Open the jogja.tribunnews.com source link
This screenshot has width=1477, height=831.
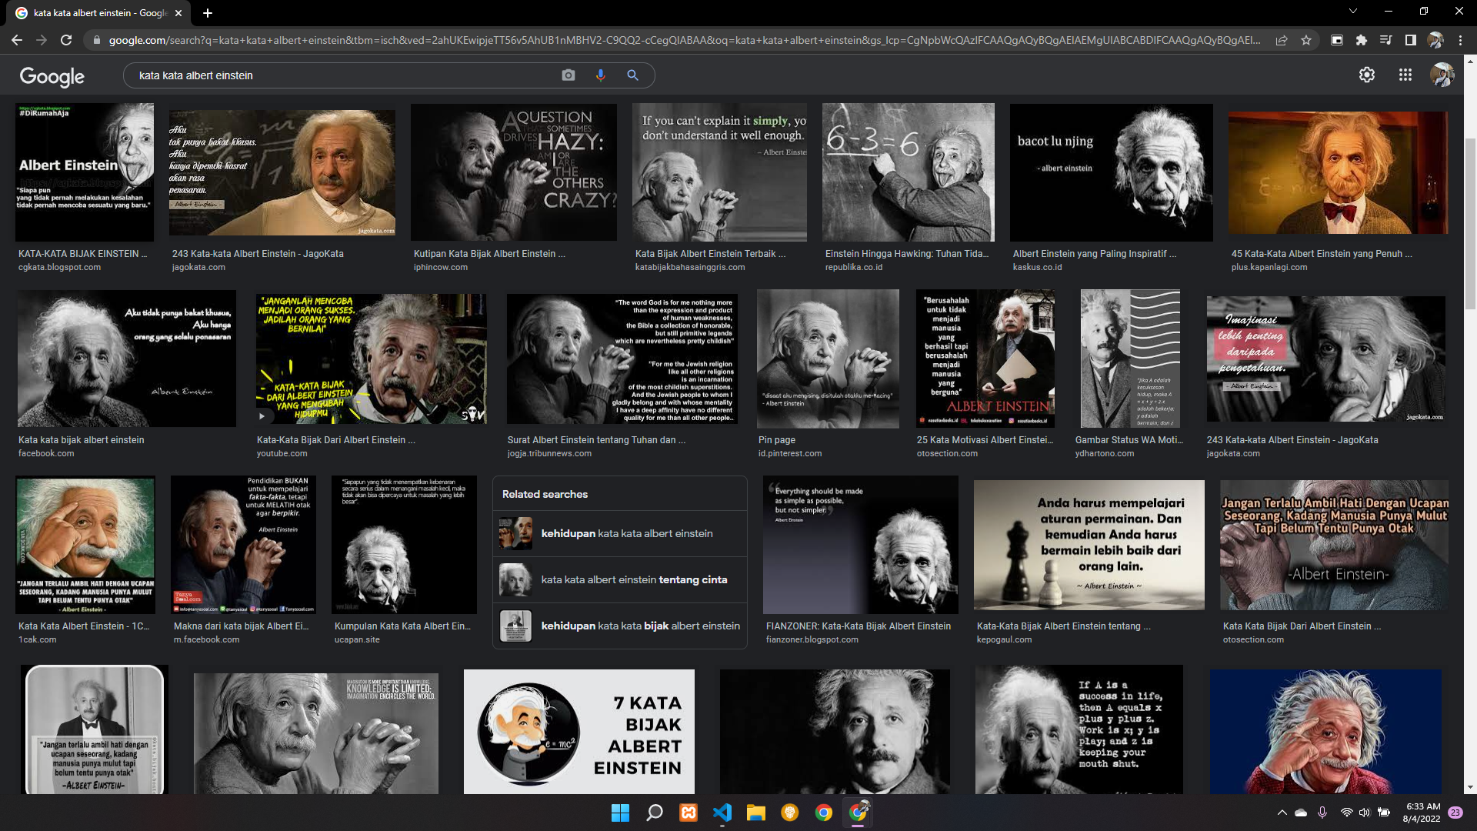click(x=549, y=453)
